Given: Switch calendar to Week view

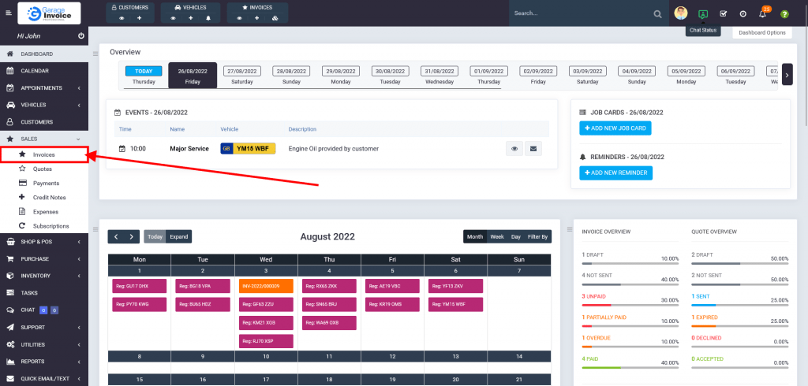Looking at the screenshot, I should coord(497,236).
